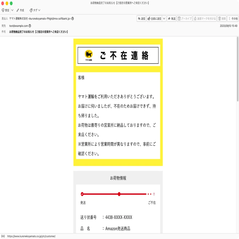Click the tracking number 4438-XXXX-XXXX
This screenshot has width=239, height=239.
tap(119, 217)
